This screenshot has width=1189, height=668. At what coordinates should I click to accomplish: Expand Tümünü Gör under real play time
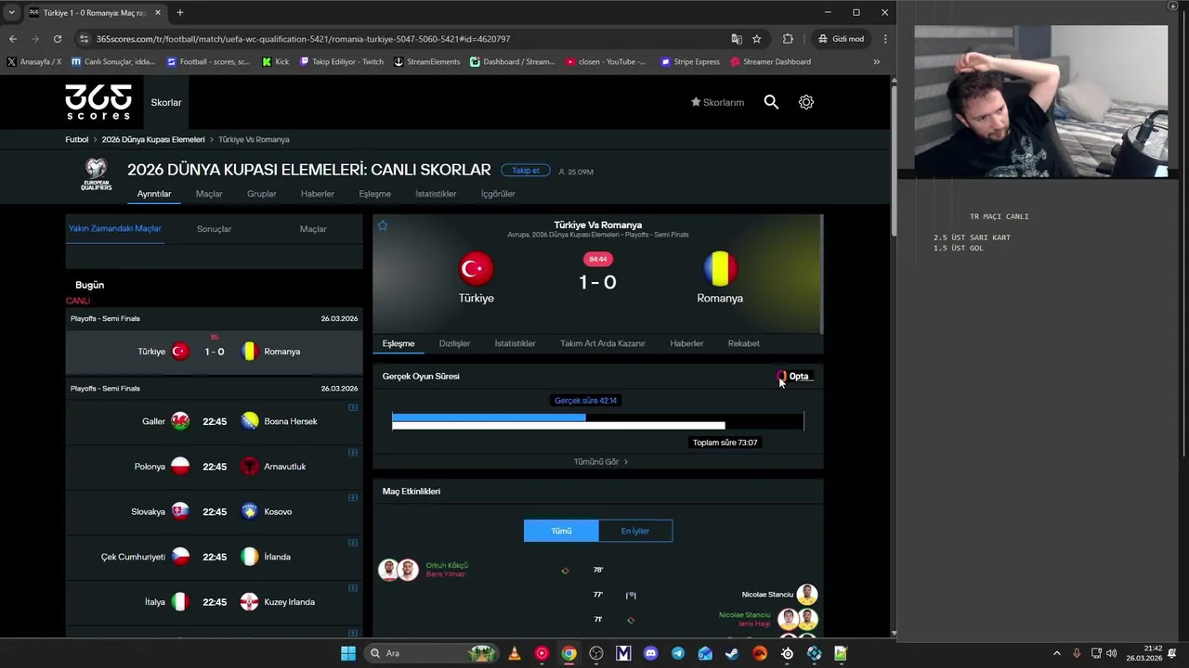[x=600, y=461]
